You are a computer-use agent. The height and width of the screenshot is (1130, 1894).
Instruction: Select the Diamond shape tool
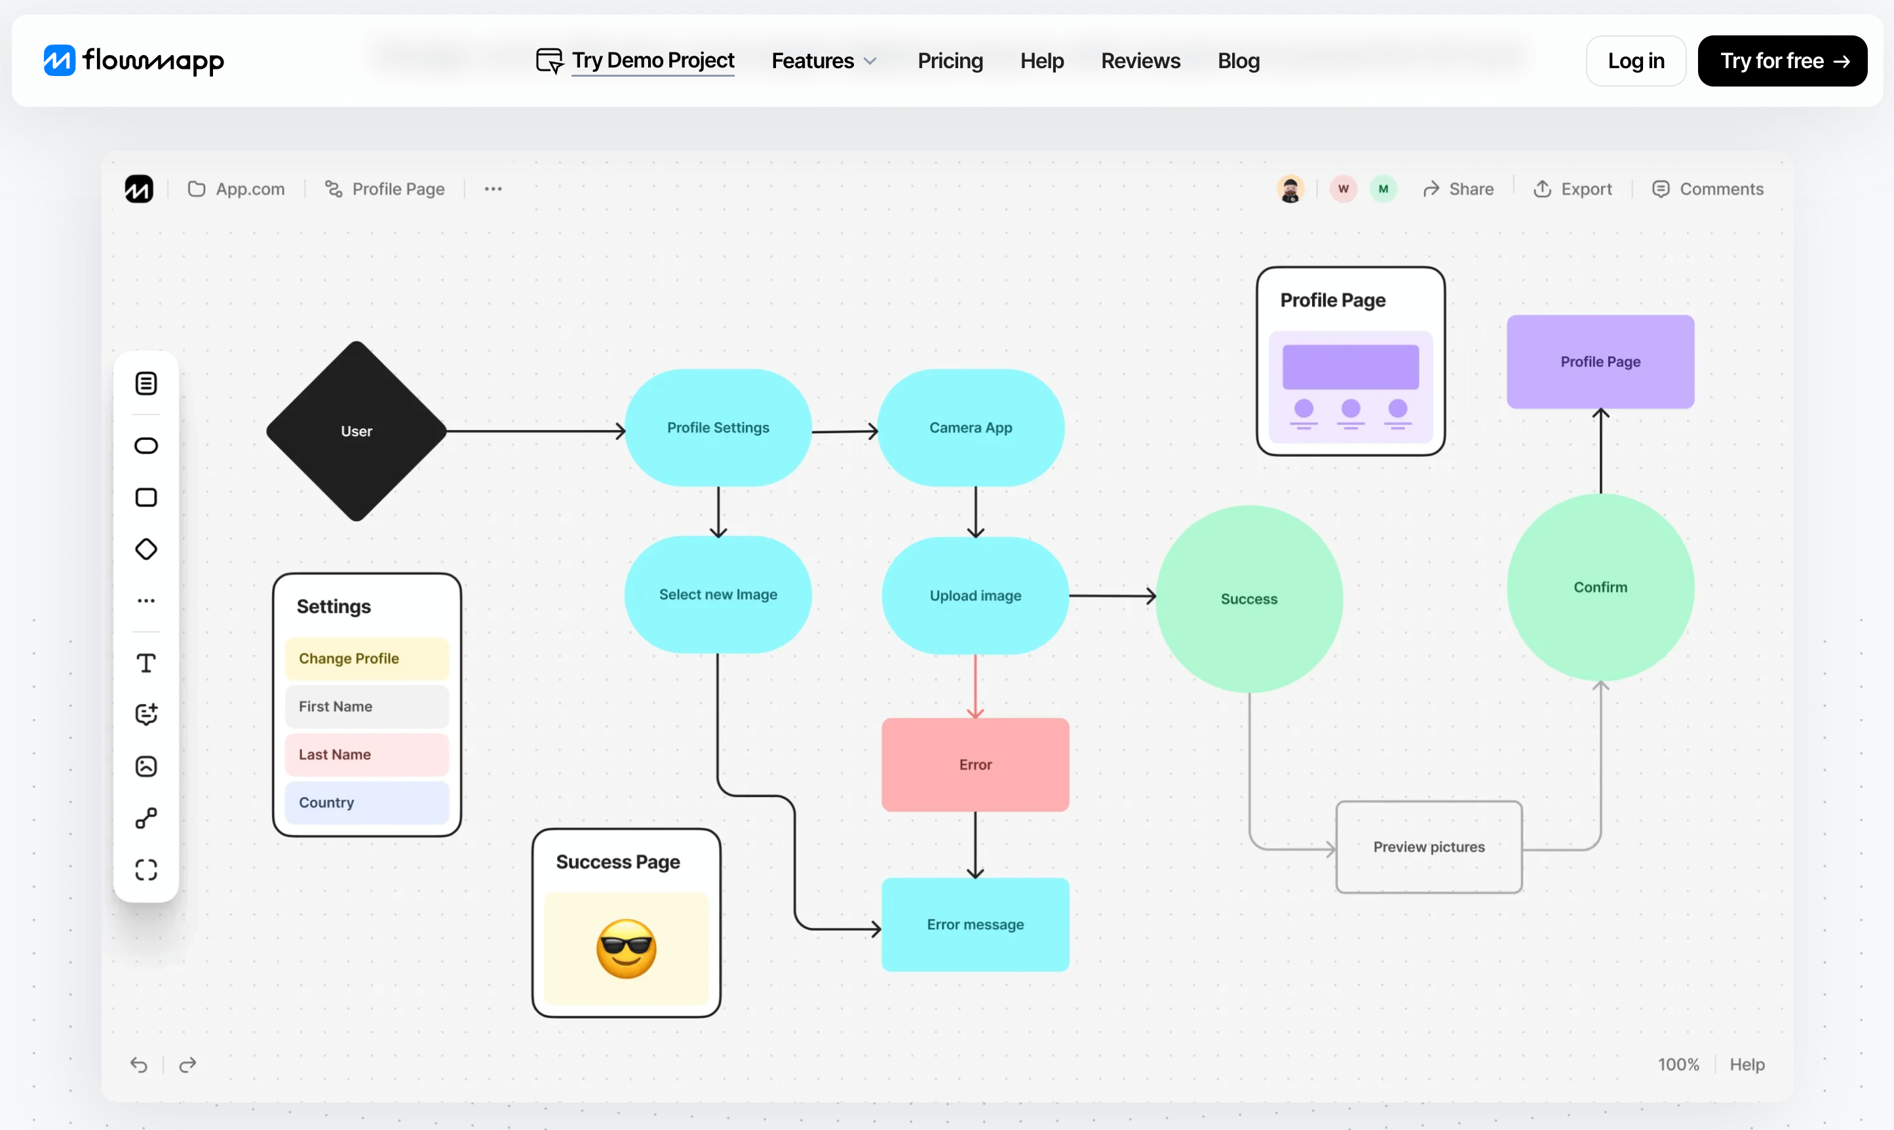click(x=146, y=548)
